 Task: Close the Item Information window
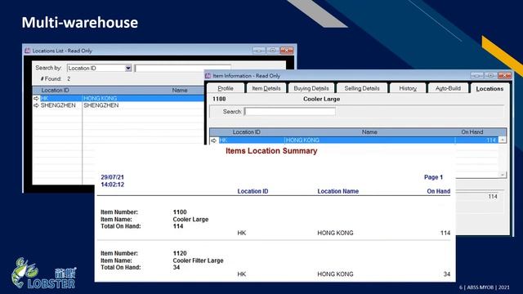pyautogui.click(x=505, y=76)
